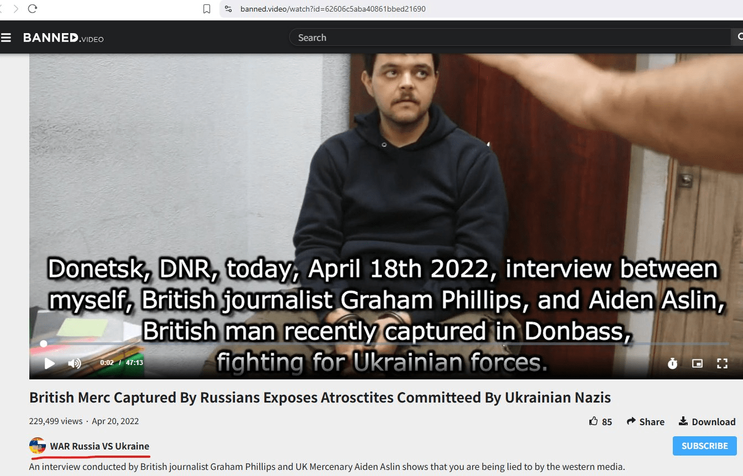
Task: Enter fullscreen mode on the video
Action: point(722,363)
